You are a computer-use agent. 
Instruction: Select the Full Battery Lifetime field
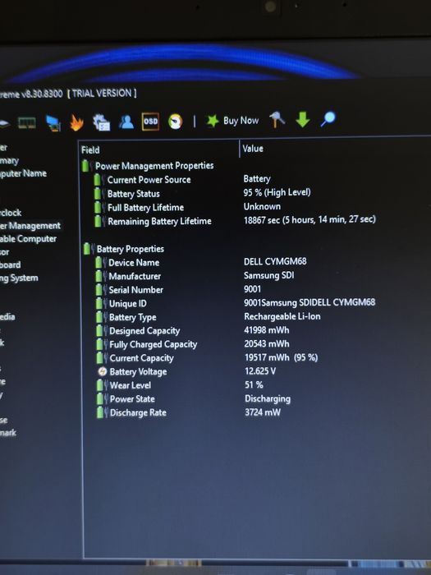tap(145, 207)
